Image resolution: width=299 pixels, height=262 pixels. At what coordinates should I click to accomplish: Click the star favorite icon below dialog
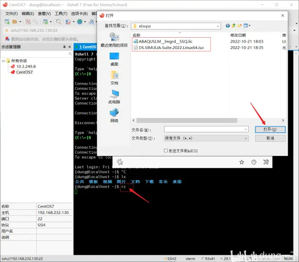[x=241, y=162]
